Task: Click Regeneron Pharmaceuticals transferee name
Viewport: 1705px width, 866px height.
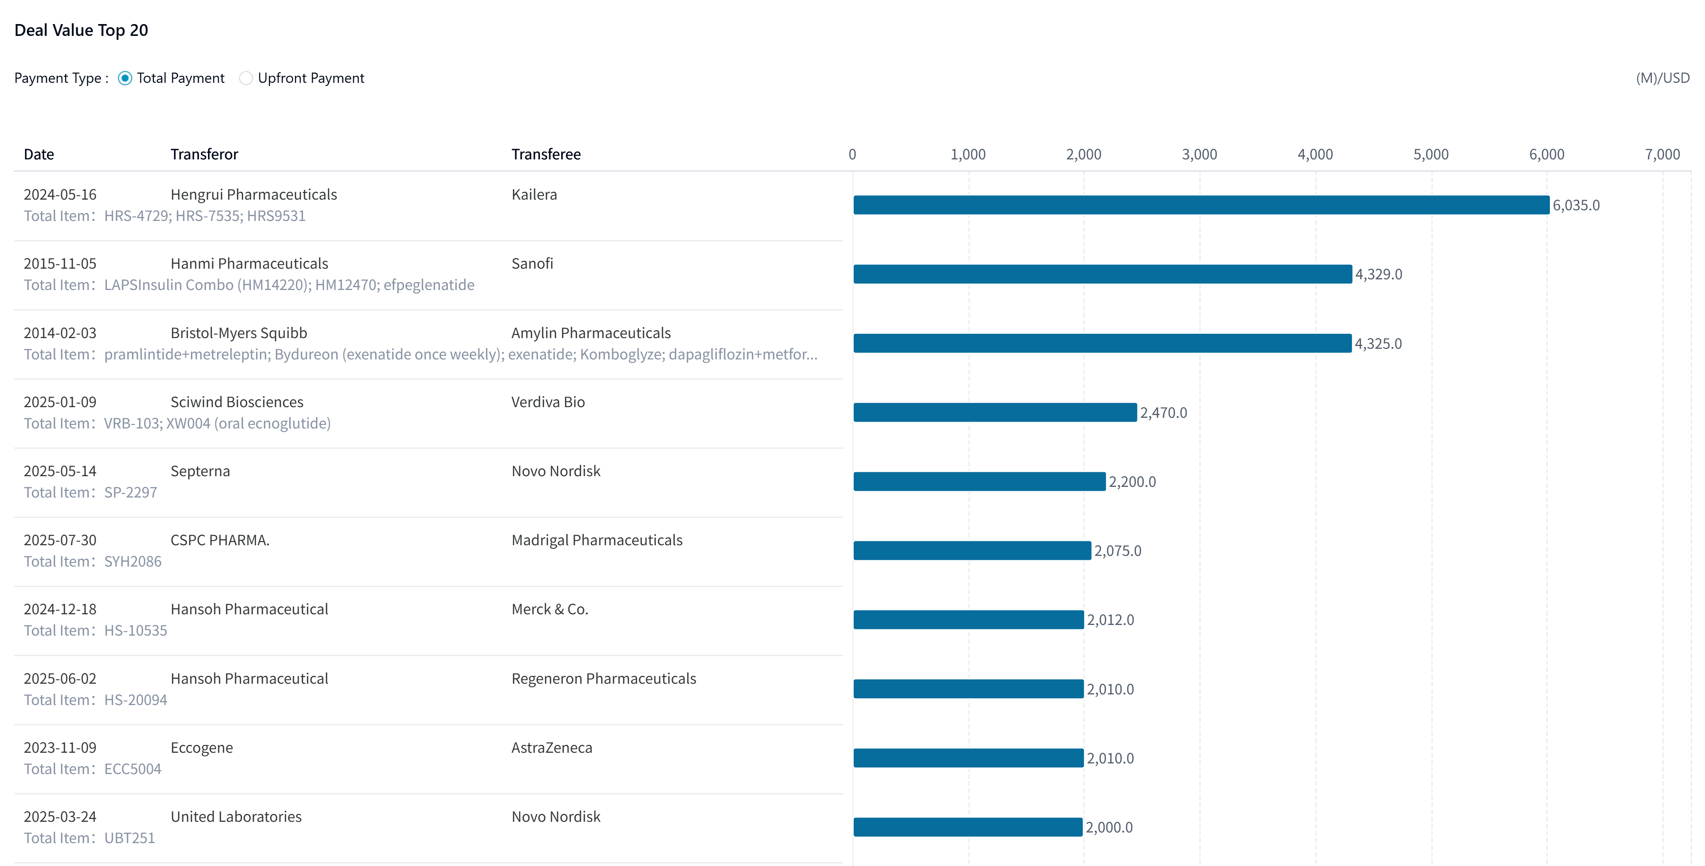Action: pos(603,679)
